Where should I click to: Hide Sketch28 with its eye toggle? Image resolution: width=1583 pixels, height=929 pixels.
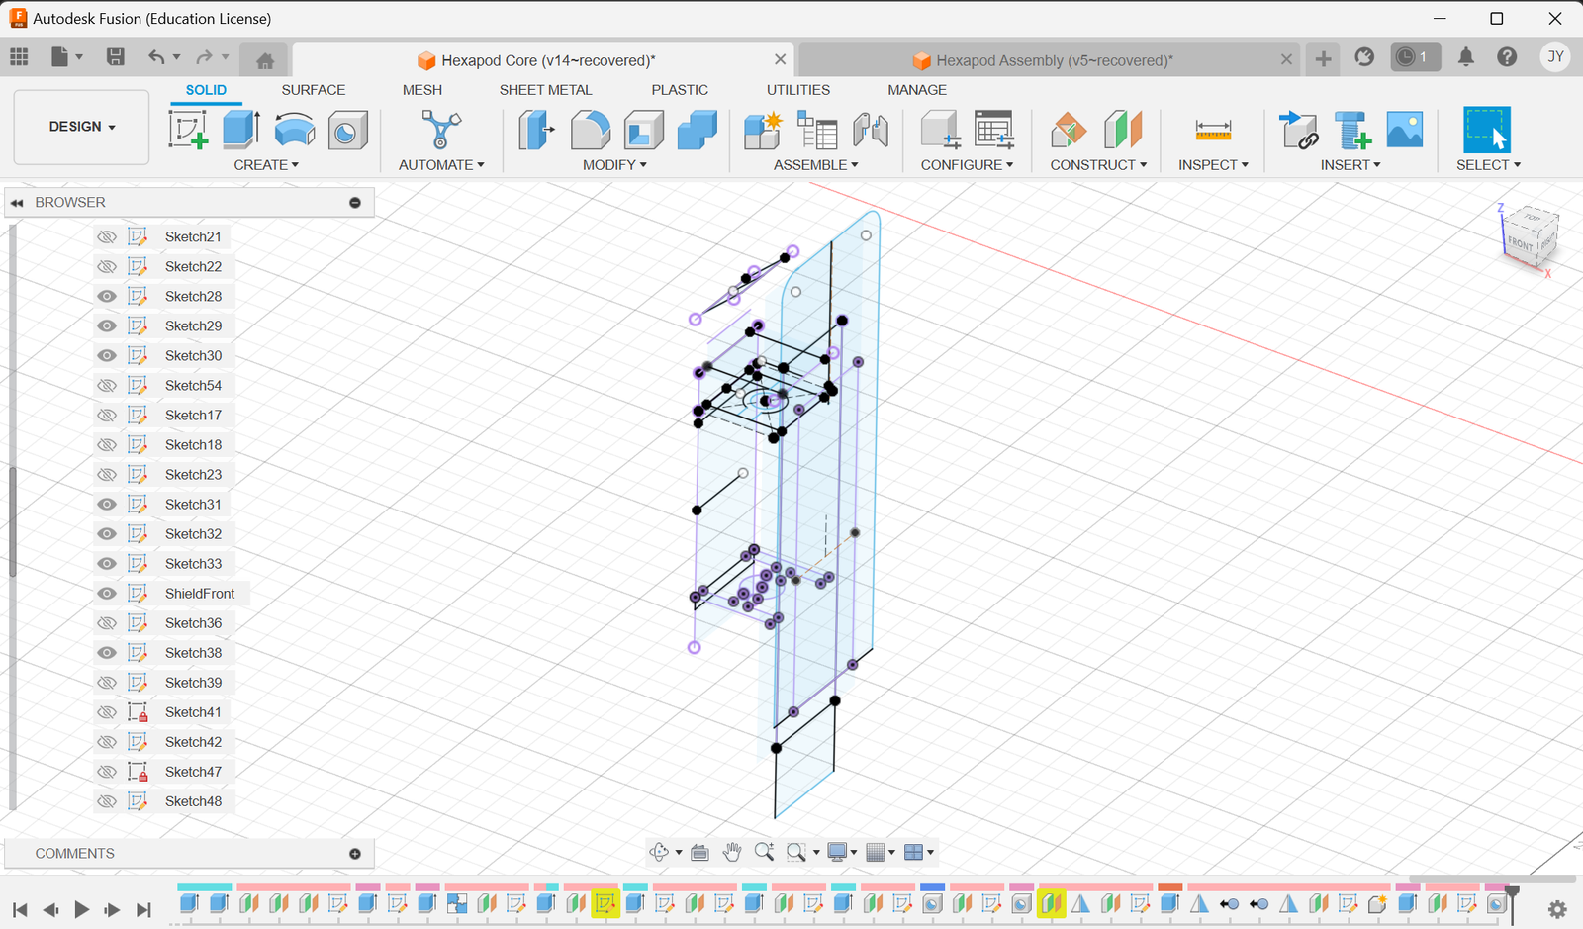106,296
